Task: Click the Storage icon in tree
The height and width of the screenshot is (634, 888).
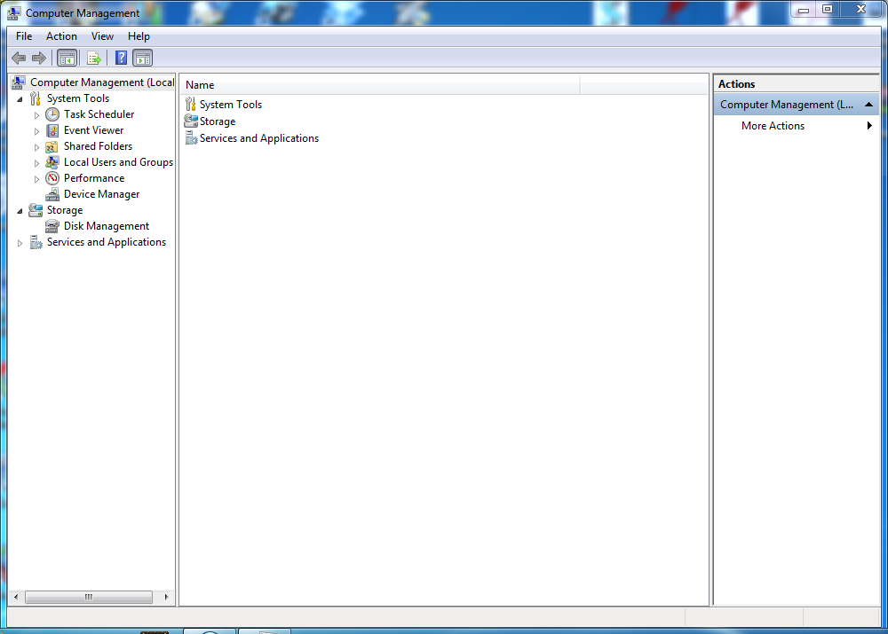Action: click(36, 210)
